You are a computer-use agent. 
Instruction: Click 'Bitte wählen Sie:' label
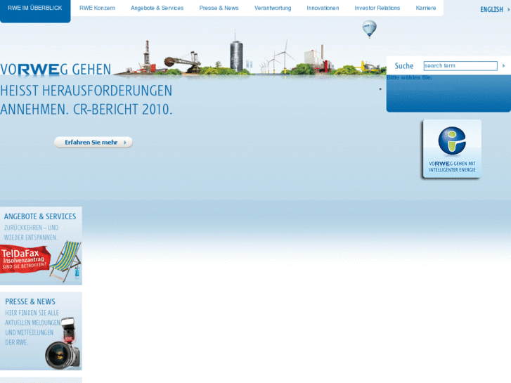tap(409, 77)
